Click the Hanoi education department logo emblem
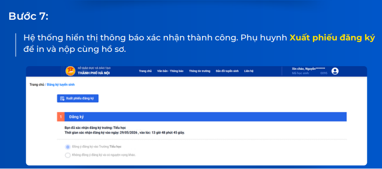382x169 pixels. point(70,71)
